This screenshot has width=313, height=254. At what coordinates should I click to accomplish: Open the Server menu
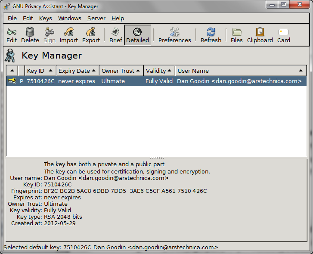coord(96,19)
